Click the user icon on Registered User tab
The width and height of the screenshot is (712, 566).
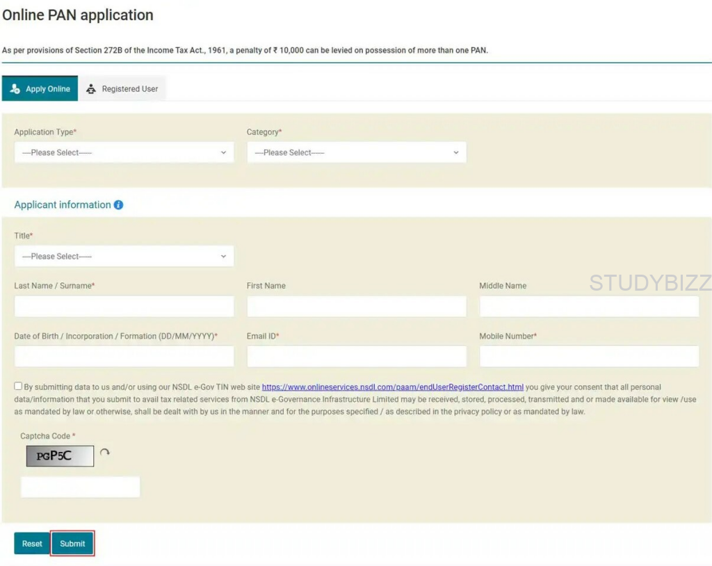pyautogui.click(x=91, y=89)
